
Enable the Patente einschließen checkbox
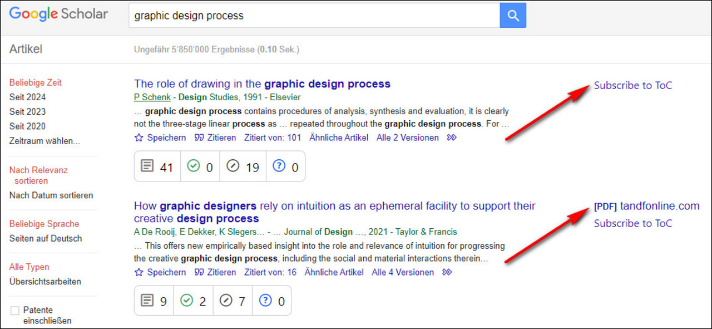click(15, 311)
